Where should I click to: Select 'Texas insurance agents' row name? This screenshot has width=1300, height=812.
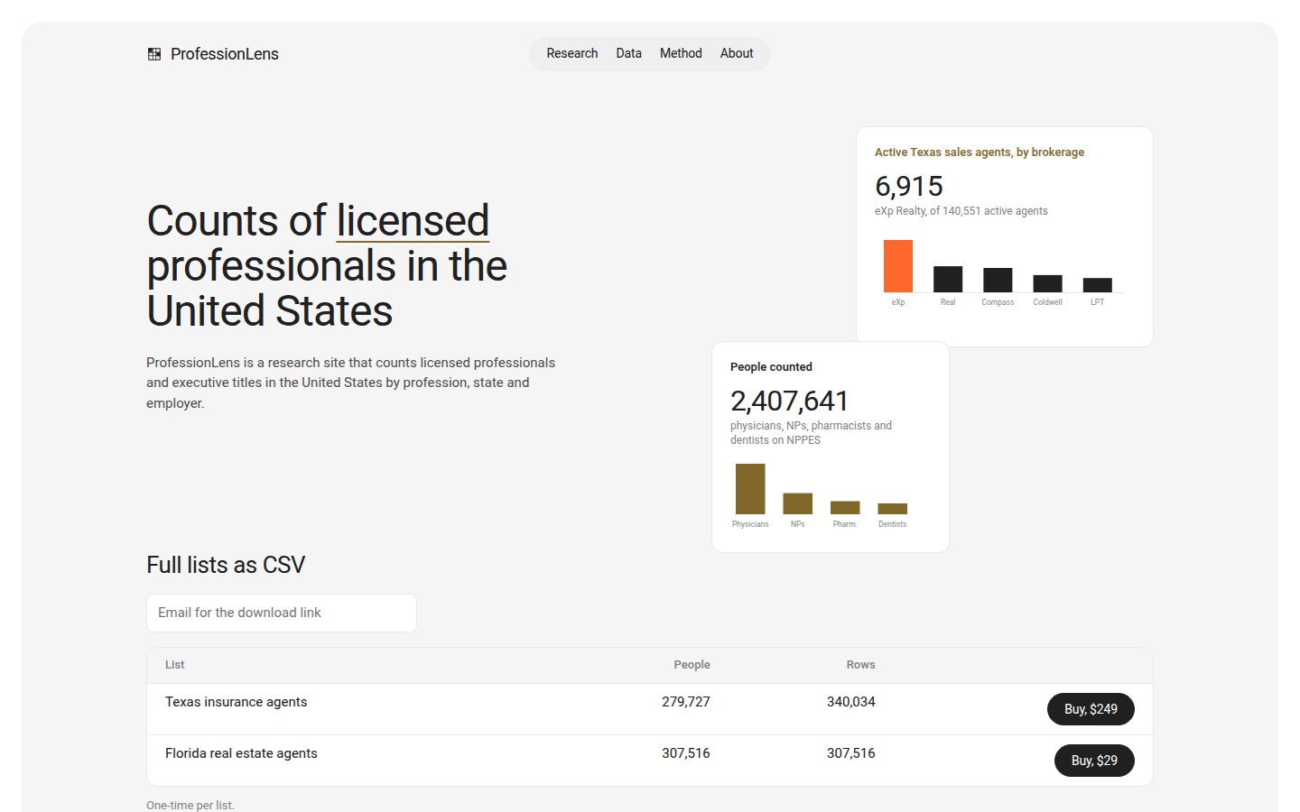pyautogui.click(x=237, y=702)
